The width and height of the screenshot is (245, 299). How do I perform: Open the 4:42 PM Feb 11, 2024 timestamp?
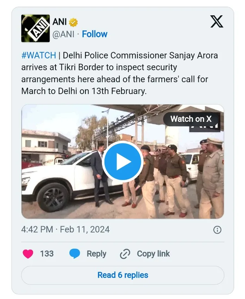65,229
